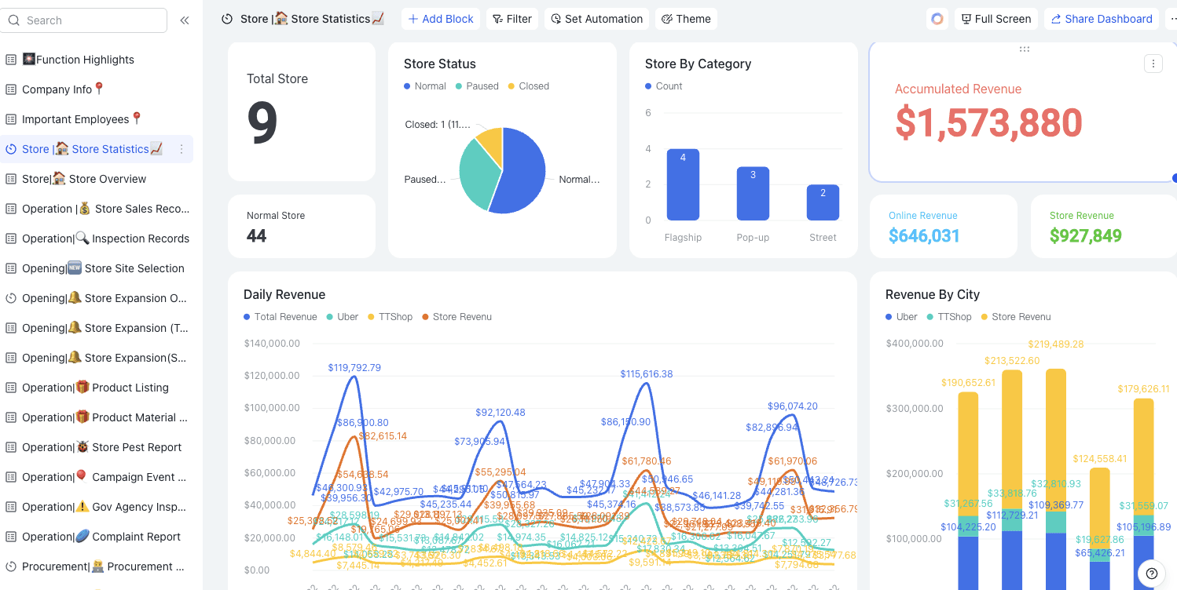1177x590 pixels.
Task: Open Product Listing in sidebar
Action: [x=97, y=388]
